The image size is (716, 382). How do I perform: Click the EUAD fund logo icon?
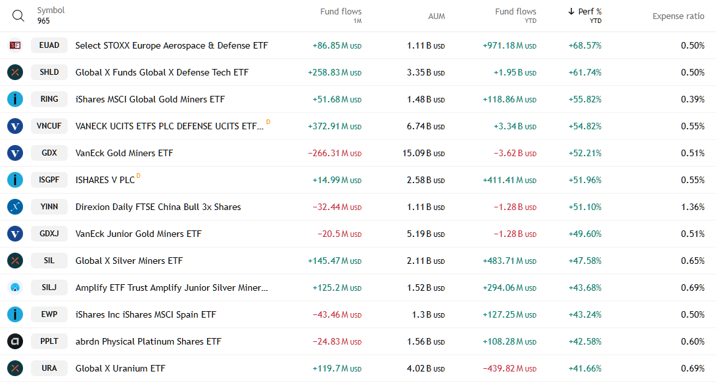[x=15, y=45]
